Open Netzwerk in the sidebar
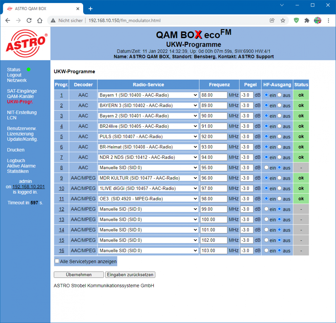Image resolution: width=336 pixels, height=323 pixels. pos(17,80)
